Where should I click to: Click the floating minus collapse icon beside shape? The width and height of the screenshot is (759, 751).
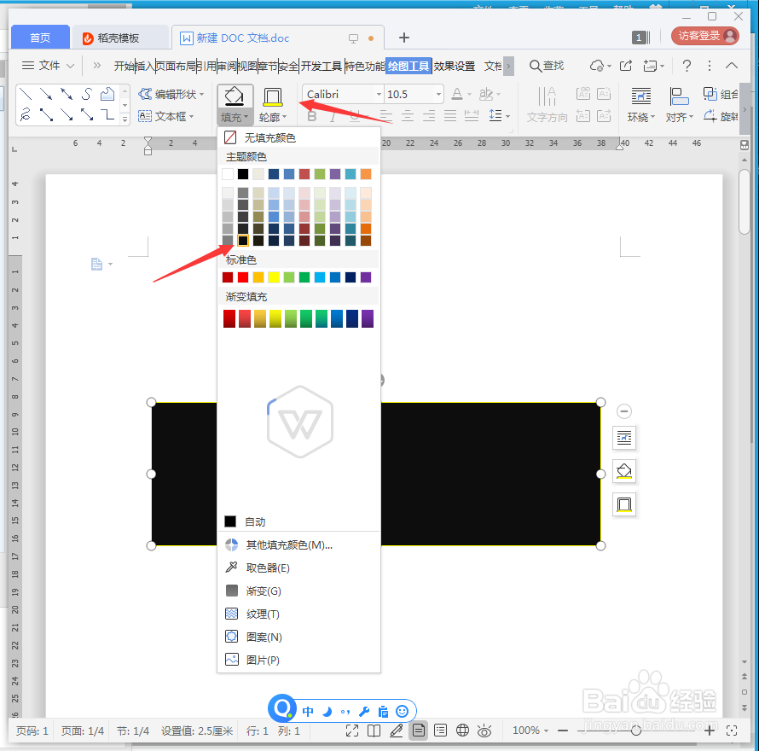coord(624,411)
